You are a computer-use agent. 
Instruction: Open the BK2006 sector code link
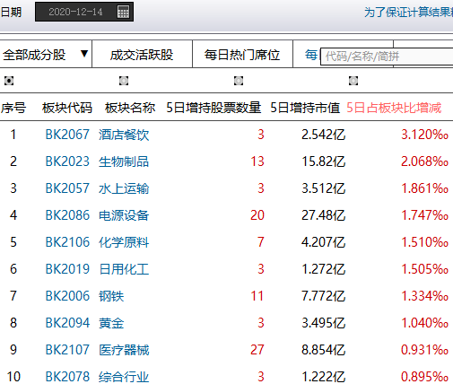(x=67, y=296)
